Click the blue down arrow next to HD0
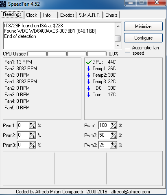This screenshot has height=195, width=168. [x=89, y=88]
